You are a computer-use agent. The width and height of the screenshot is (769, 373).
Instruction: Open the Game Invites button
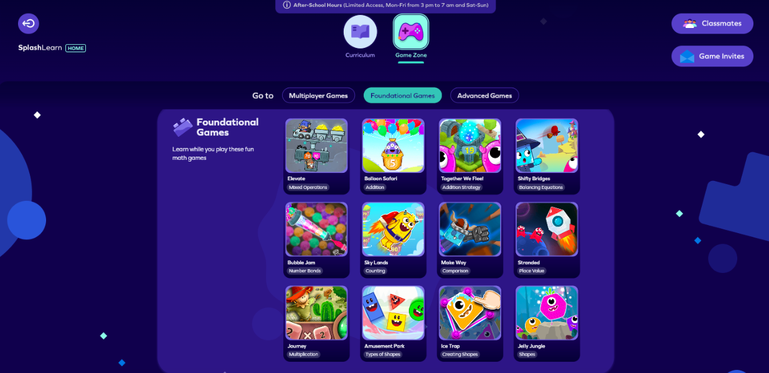pyautogui.click(x=712, y=56)
